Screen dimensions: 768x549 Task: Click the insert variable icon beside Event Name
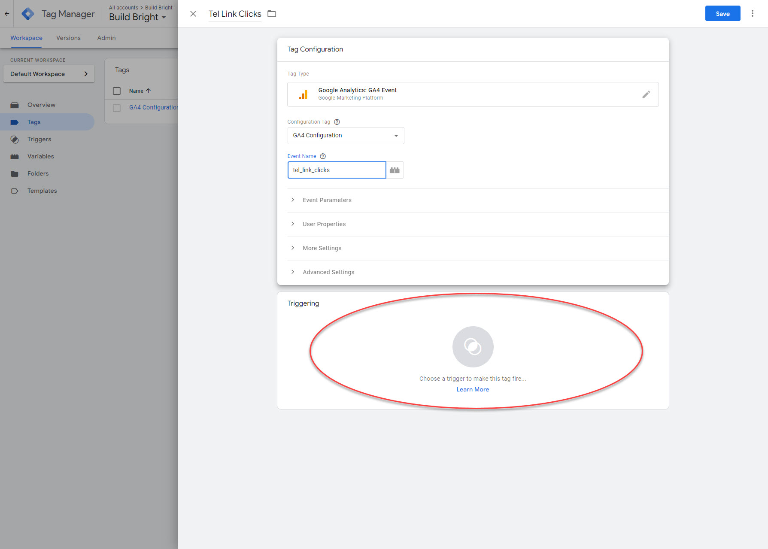click(395, 170)
